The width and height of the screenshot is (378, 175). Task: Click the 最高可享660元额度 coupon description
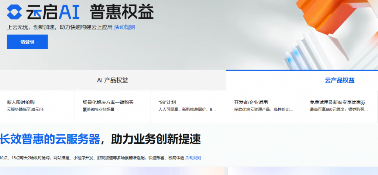[x=339, y=109]
